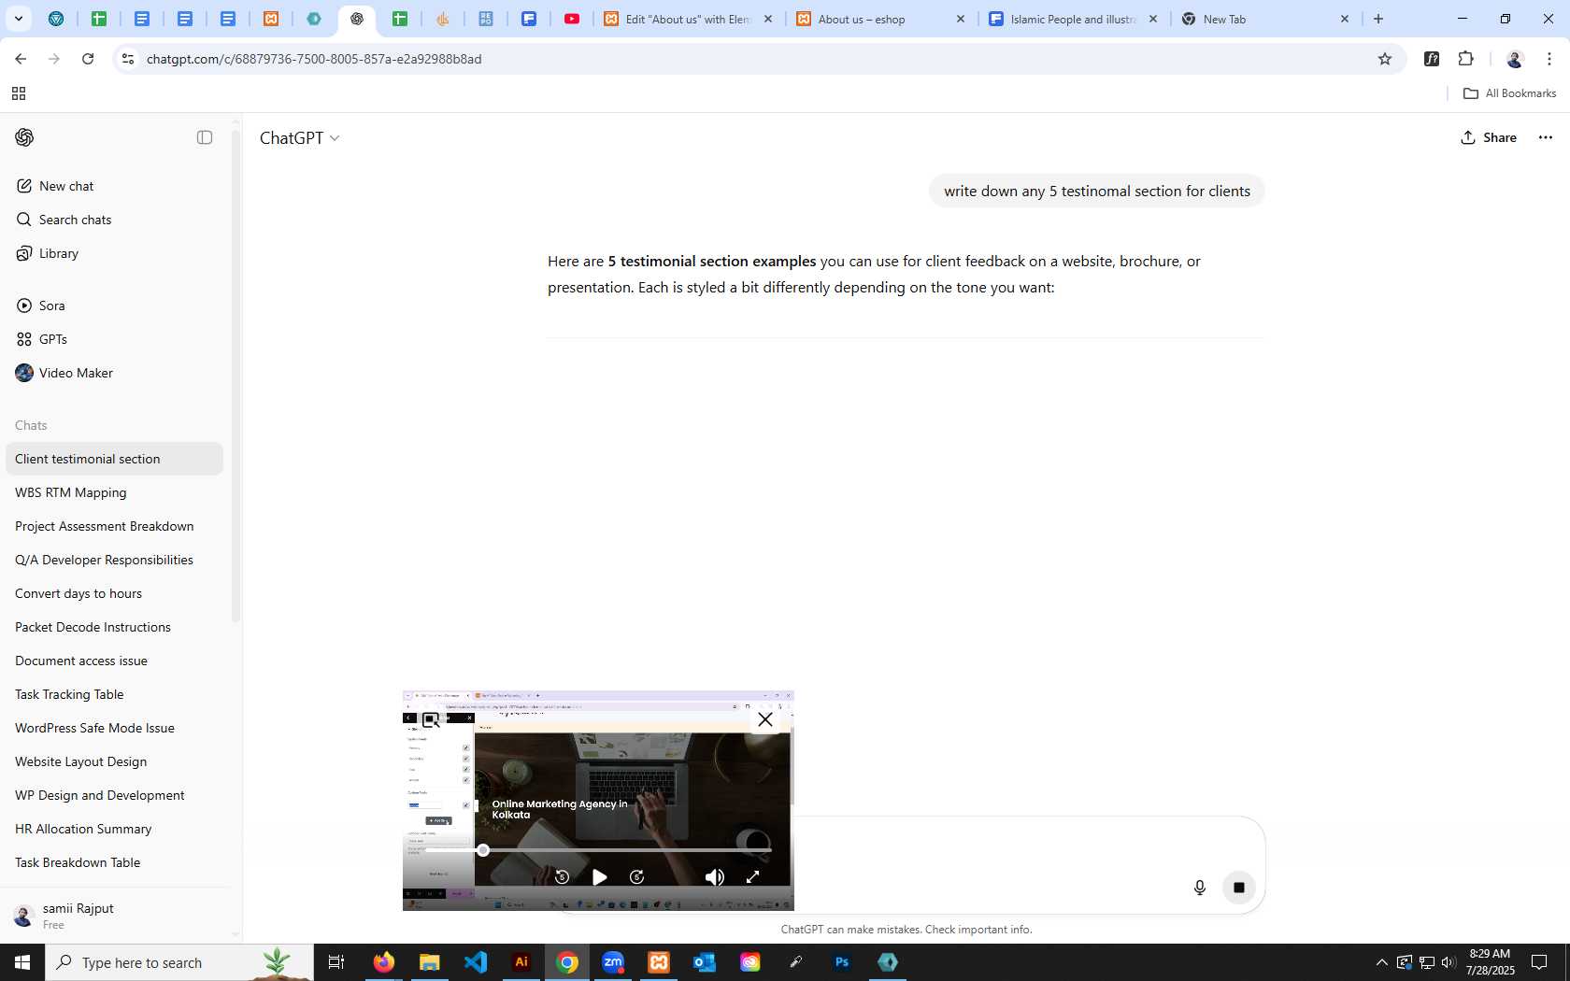Open the 'Convert days to hours' chat
The width and height of the screenshot is (1570, 981).
tap(114, 593)
